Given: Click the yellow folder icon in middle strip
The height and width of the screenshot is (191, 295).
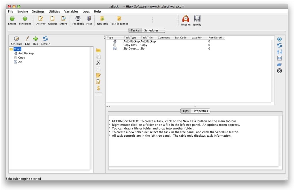Looking at the screenshot, I should click(98, 50).
